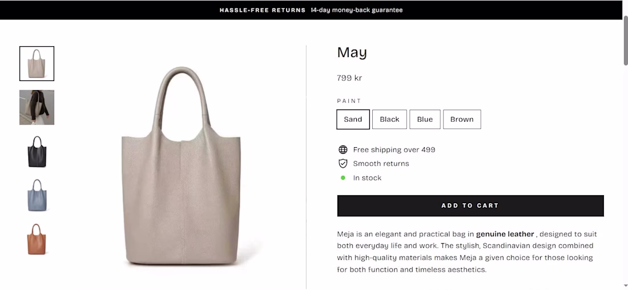This screenshot has height=290, width=628.
Task: Click the "genuine leather" bold text
Action: [505, 234]
